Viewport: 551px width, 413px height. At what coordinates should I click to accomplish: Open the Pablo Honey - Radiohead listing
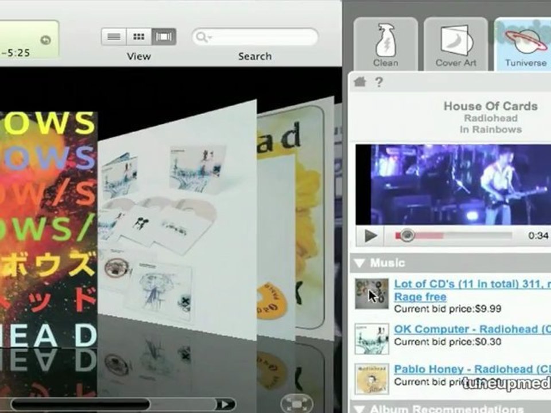click(x=472, y=369)
